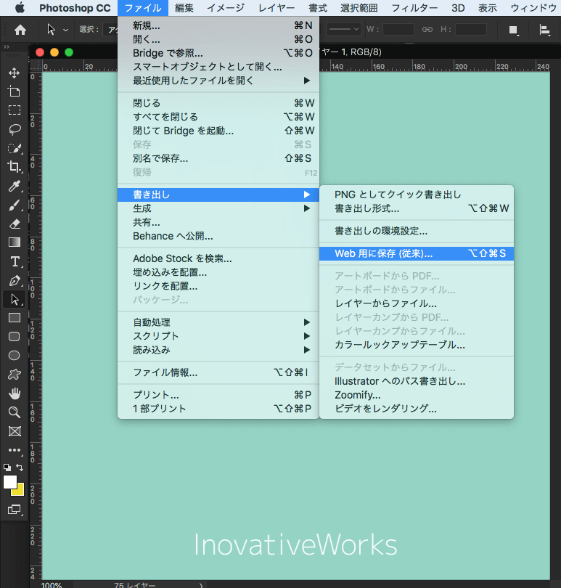Choose Adobe Stockを検索 menu item
Screen dimensions: 561x588
pos(218,258)
